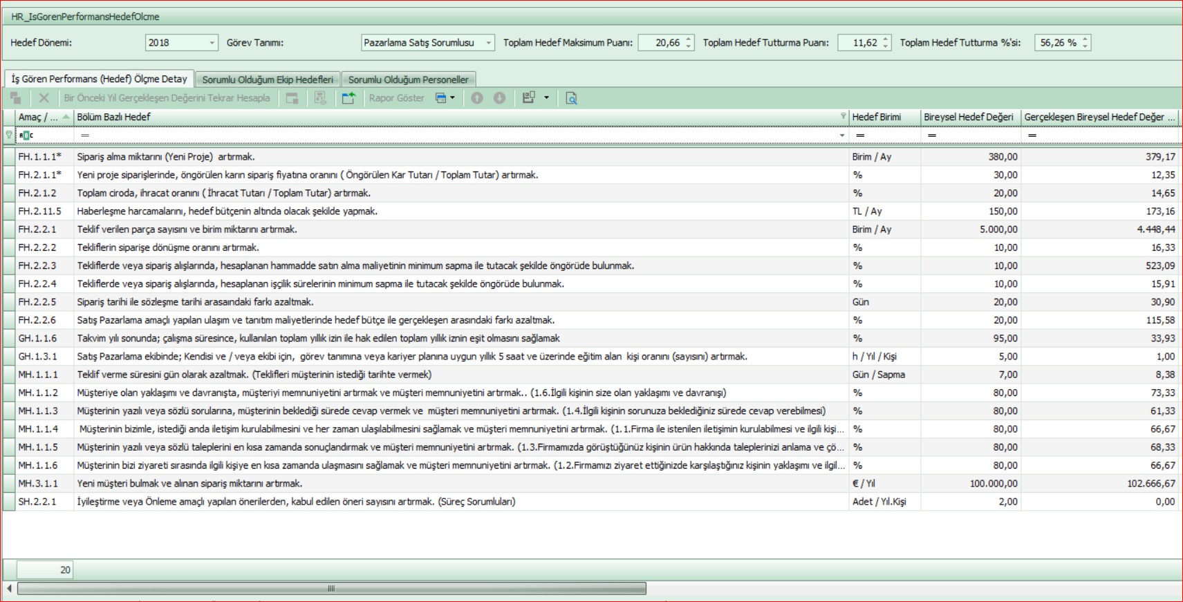The height and width of the screenshot is (602, 1183).
Task: Click the copy record toolbar icon
Action: point(15,98)
